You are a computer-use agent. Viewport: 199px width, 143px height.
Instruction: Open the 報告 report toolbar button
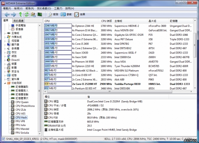pyautogui.click(x=53, y=15)
